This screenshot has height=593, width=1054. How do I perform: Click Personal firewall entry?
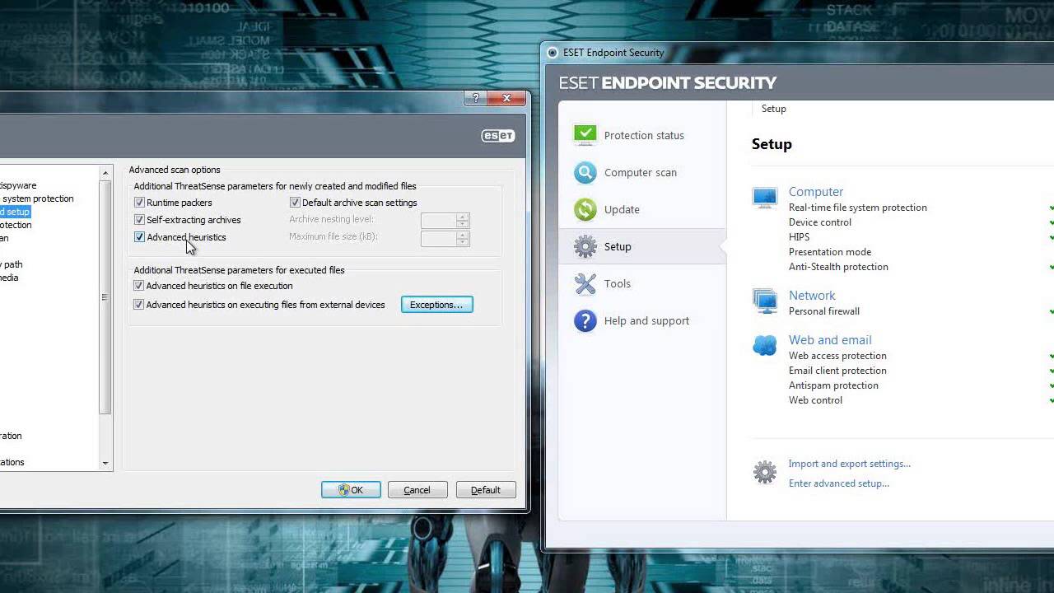[x=824, y=311]
